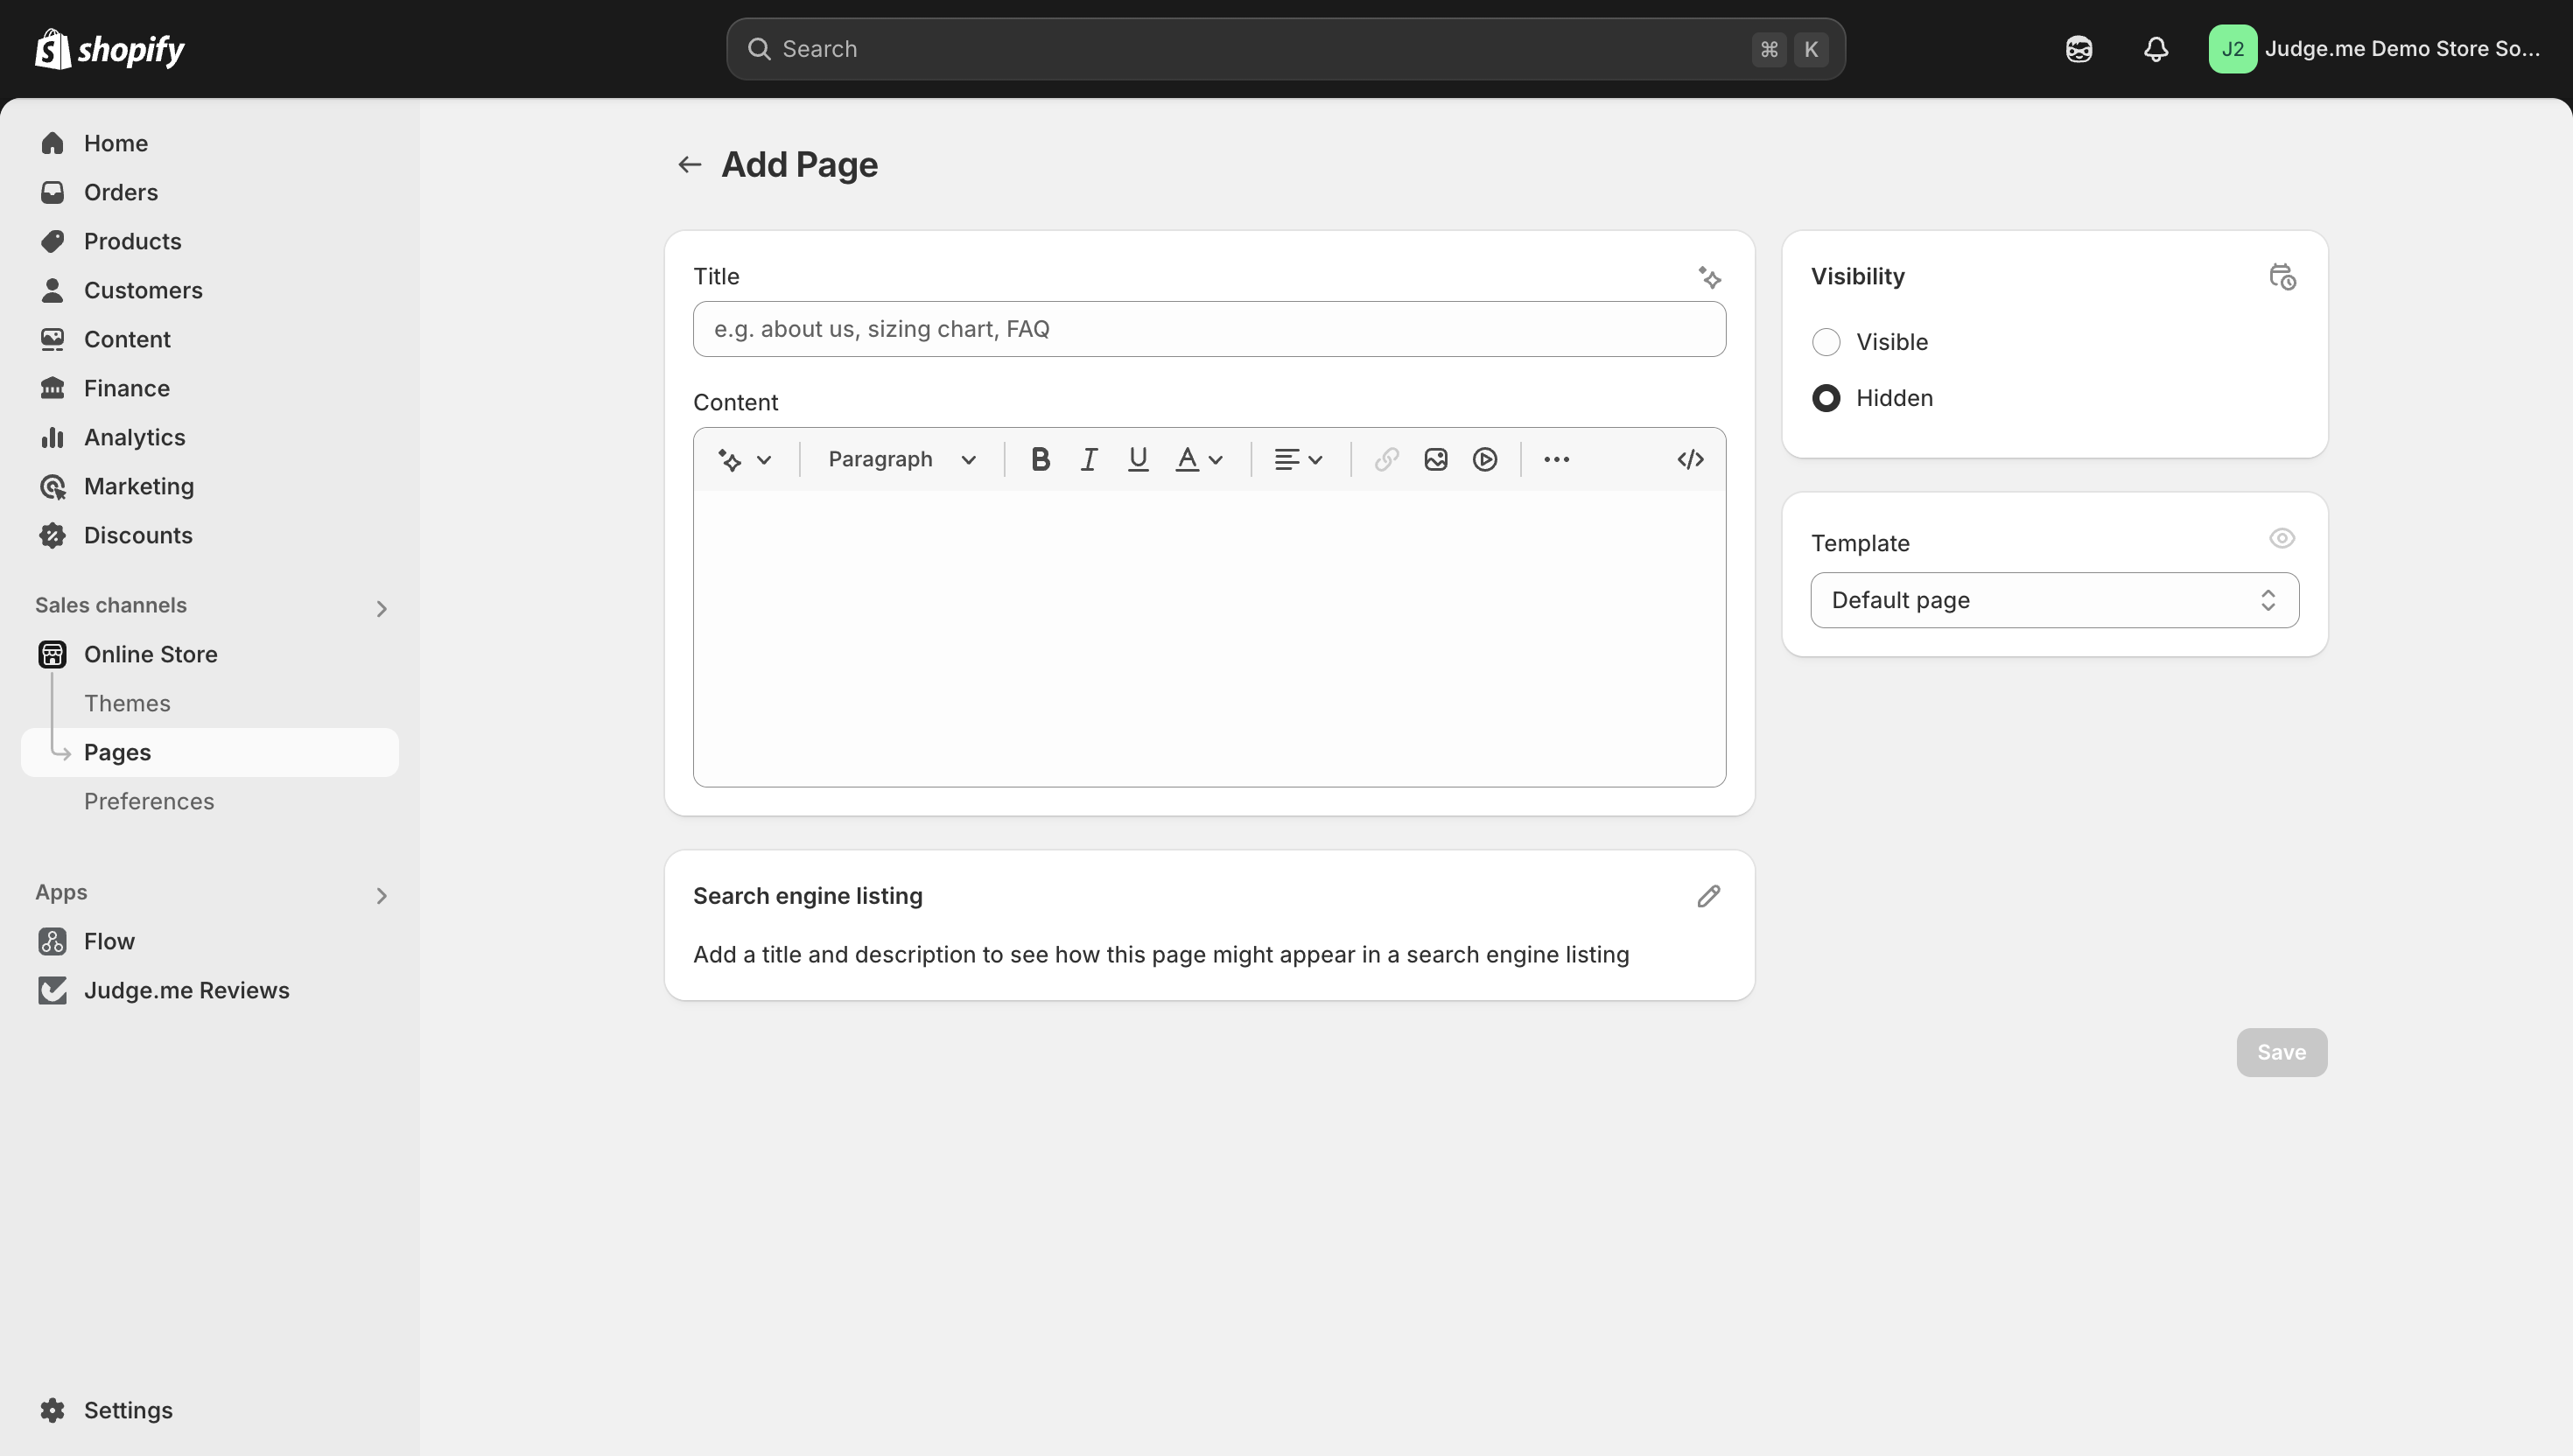Open the Paragraph style dropdown

pyautogui.click(x=901, y=460)
